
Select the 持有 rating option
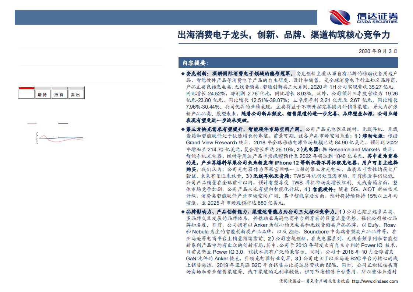(x=59, y=94)
